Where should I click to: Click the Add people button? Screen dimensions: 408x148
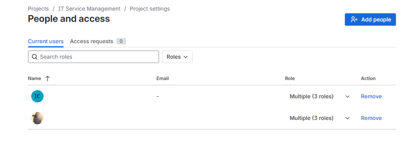click(x=370, y=20)
